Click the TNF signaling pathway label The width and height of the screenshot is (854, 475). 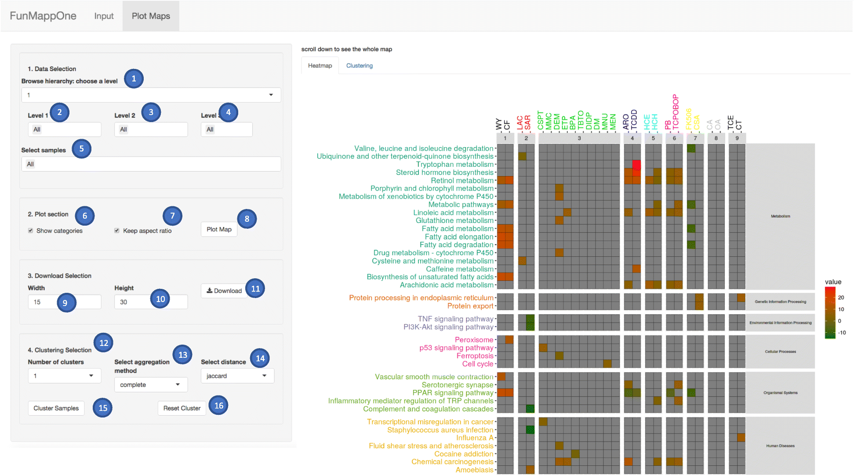click(455, 319)
